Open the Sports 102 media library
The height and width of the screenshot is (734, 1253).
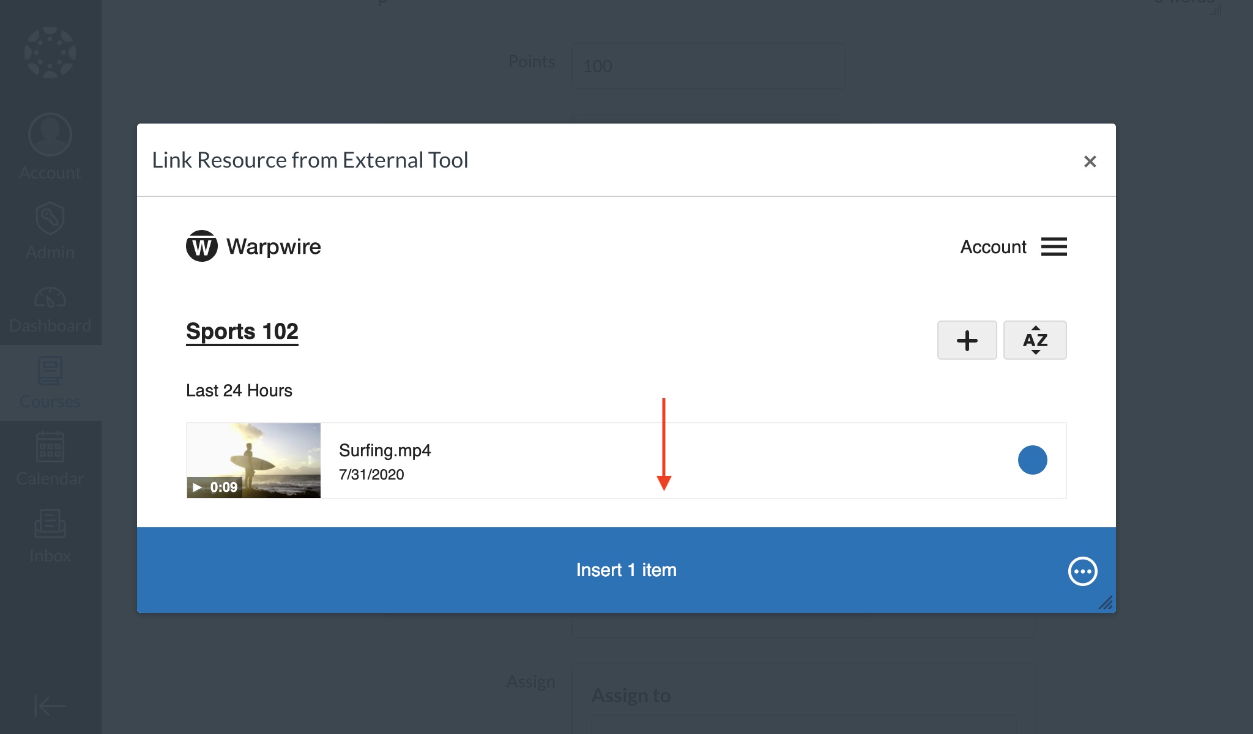[243, 330]
